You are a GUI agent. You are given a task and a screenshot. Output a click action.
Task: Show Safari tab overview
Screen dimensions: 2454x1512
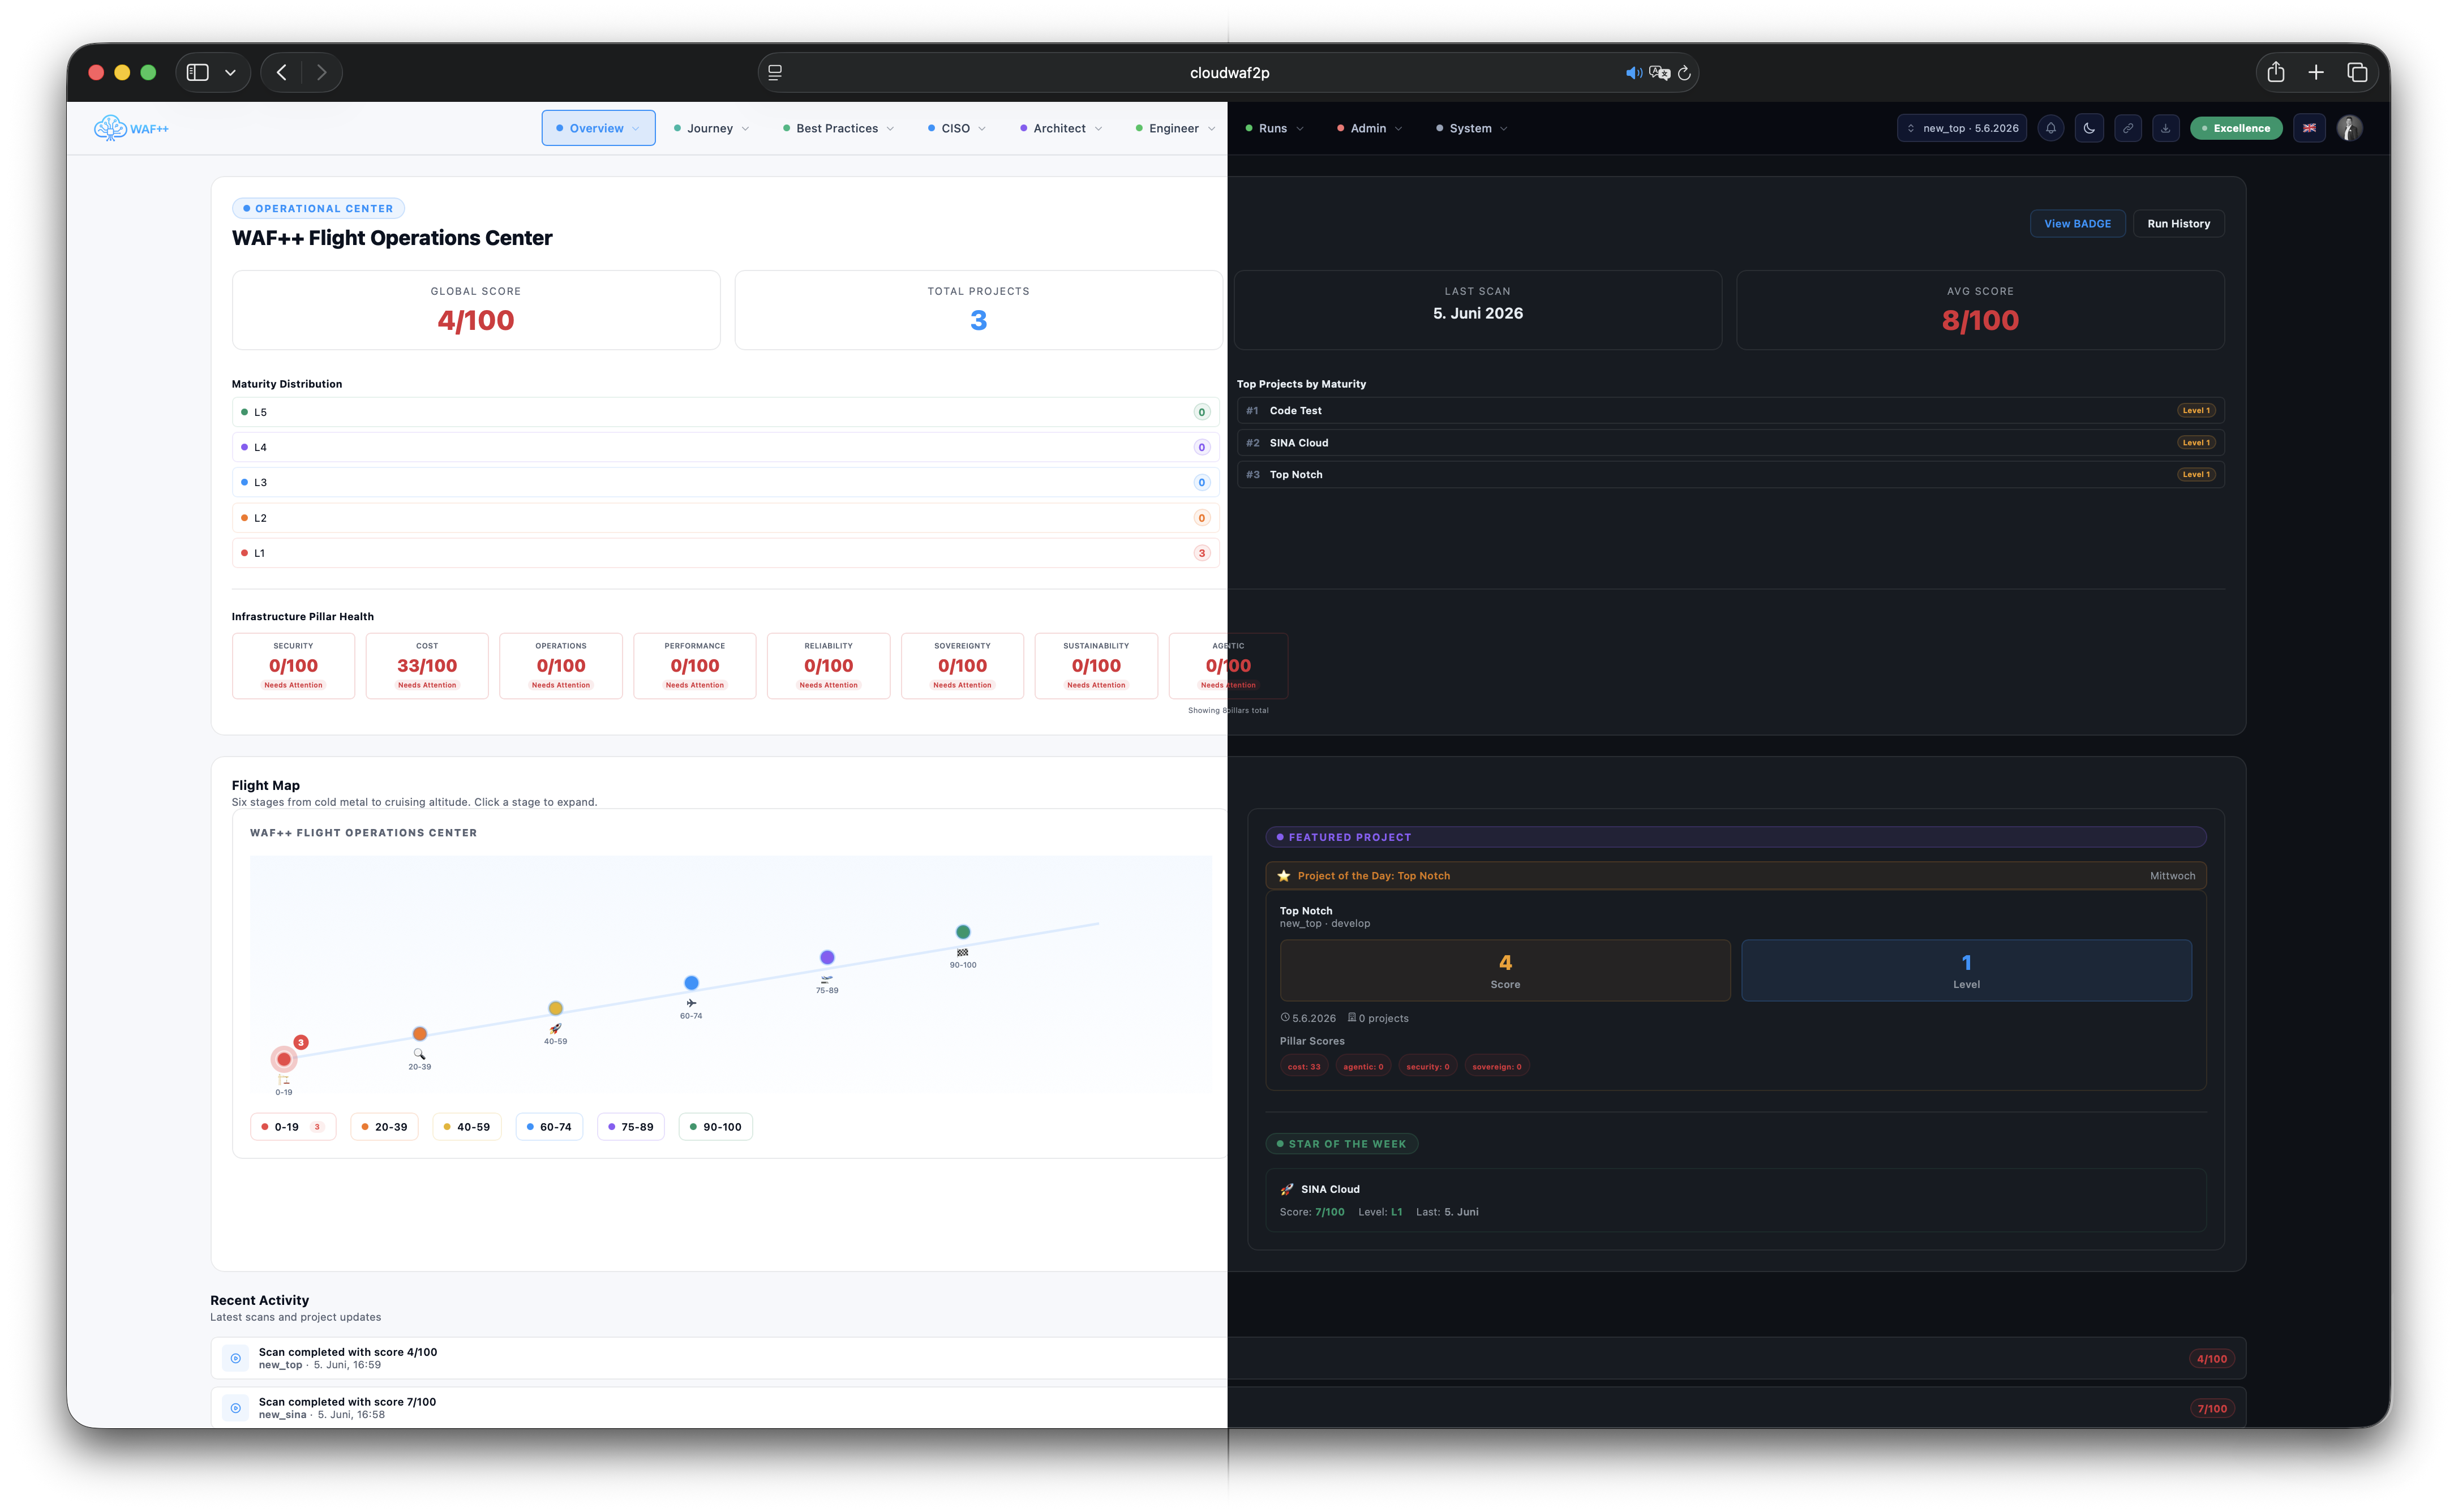pos(2357,72)
